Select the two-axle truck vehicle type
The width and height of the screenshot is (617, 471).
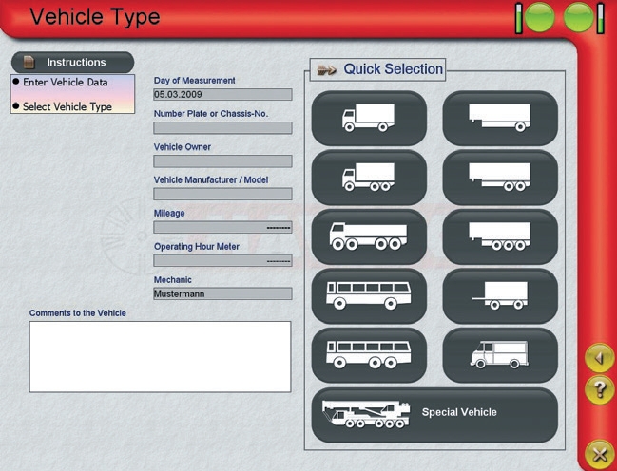click(x=369, y=118)
